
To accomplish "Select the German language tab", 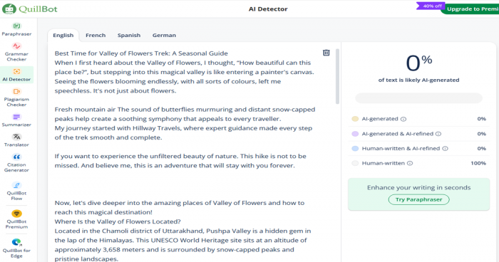I will [164, 36].
